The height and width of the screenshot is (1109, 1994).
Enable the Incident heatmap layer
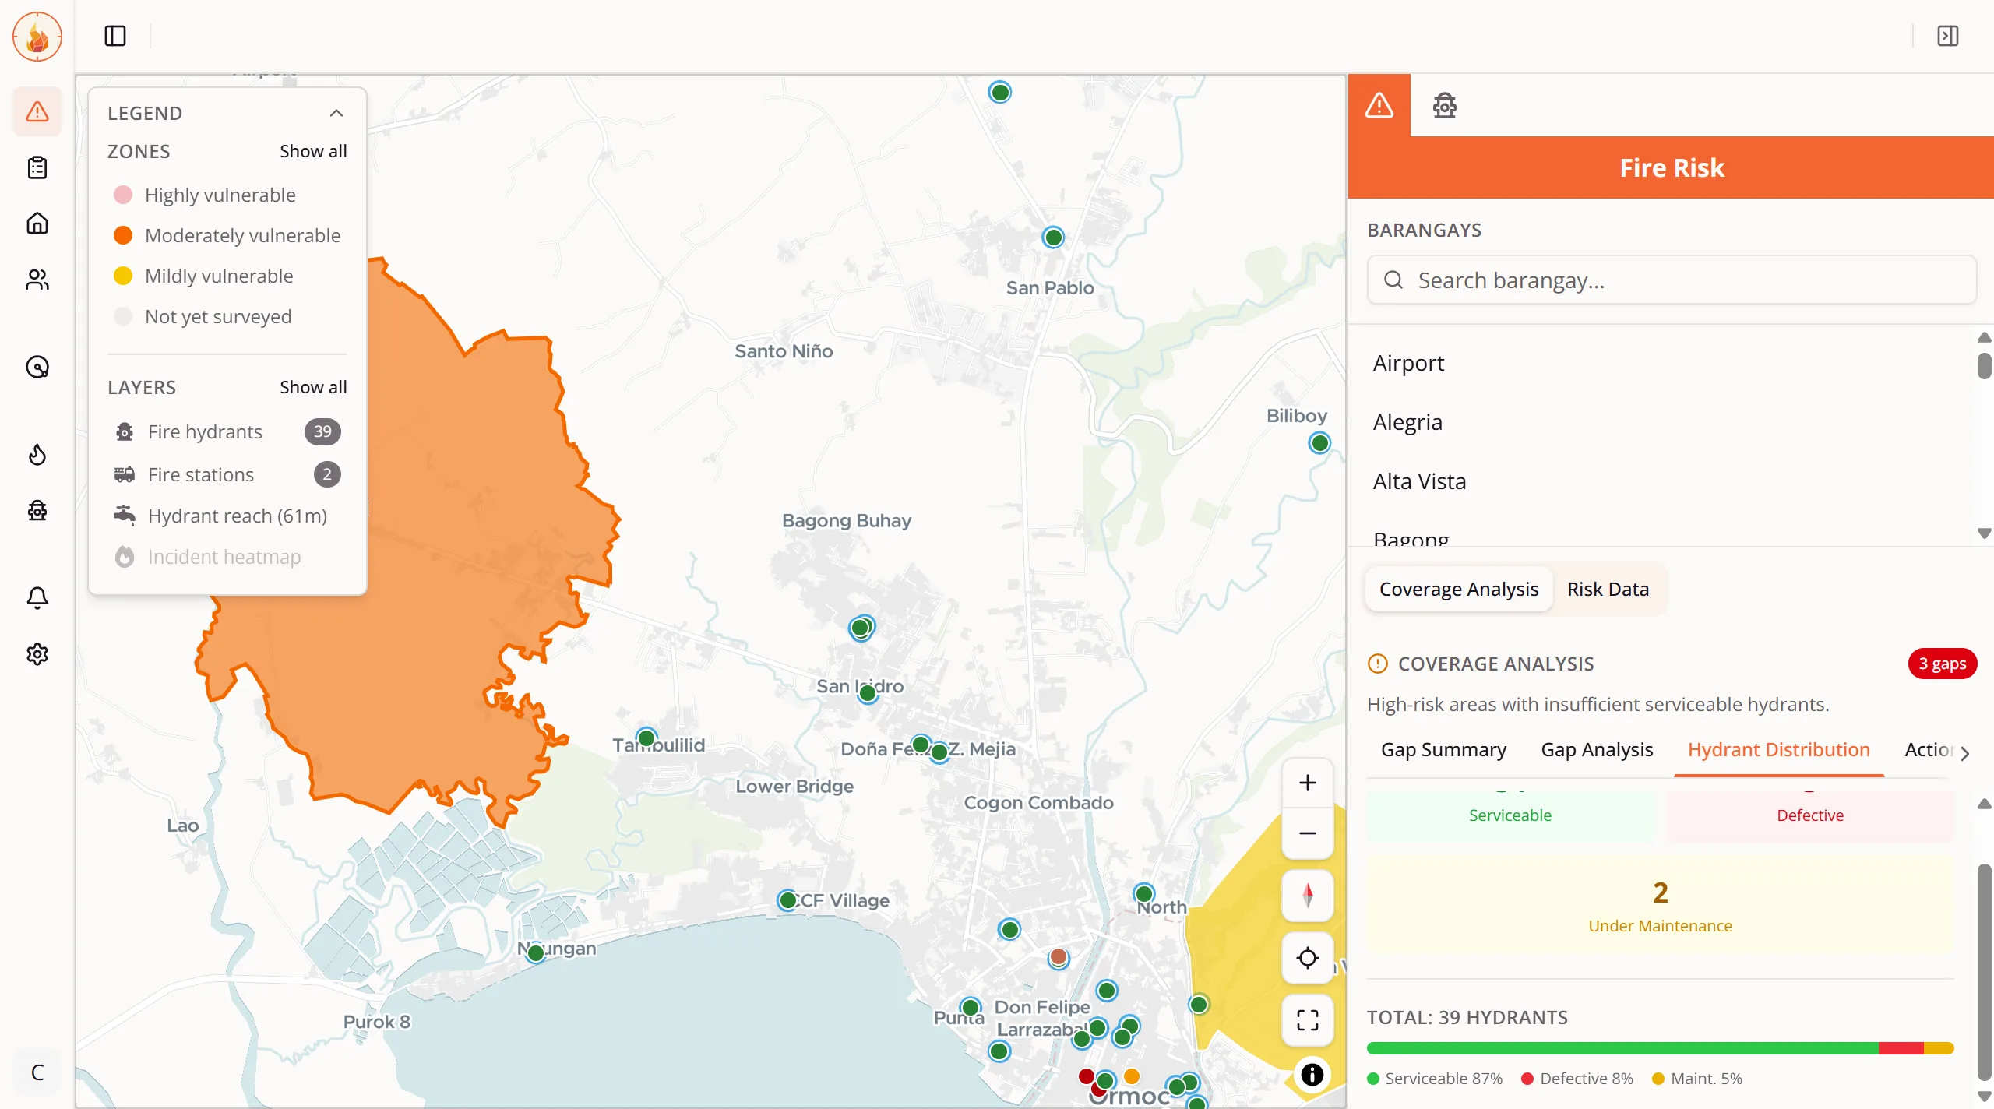[x=227, y=557]
